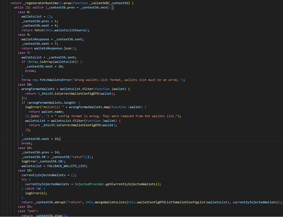Select the 'case 14:' label
Image resolution: width=283 pixels, height=217 pixels.
25,148
